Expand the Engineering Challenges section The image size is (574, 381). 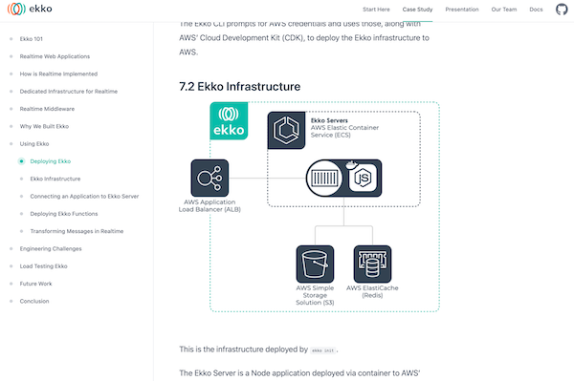tap(51, 248)
